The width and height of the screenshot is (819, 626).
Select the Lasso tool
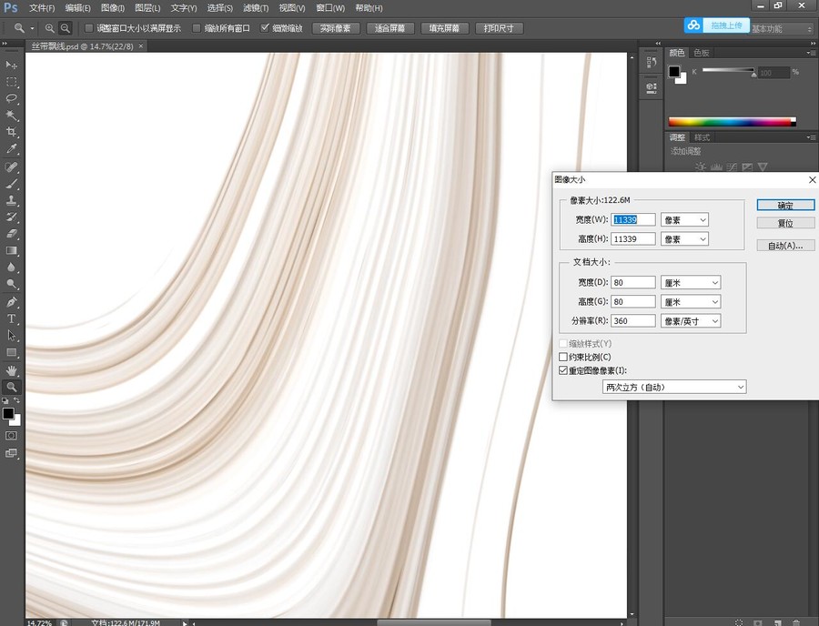coord(11,98)
